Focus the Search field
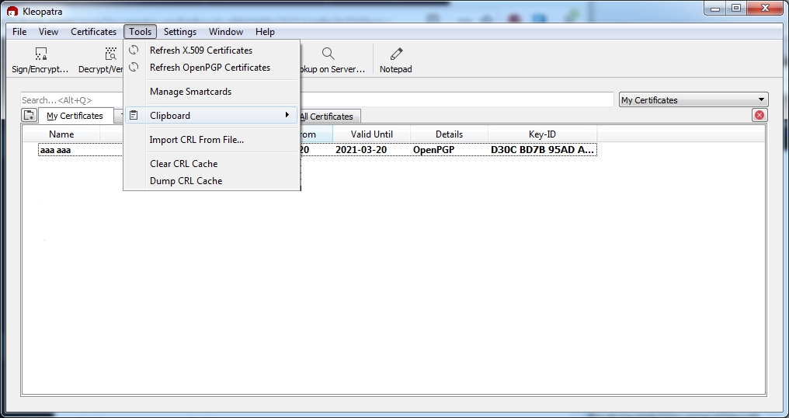 (x=317, y=99)
